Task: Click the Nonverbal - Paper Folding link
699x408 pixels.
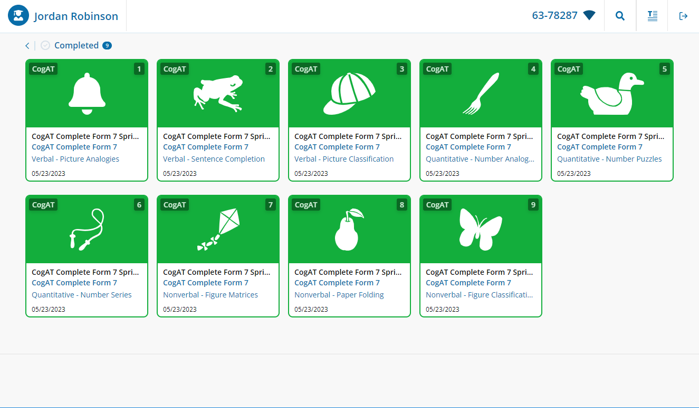Action: click(x=339, y=295)
